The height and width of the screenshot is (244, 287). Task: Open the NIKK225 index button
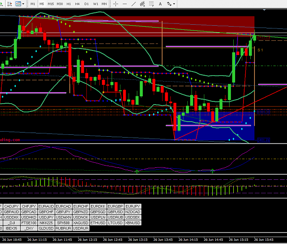click(46, 223)
